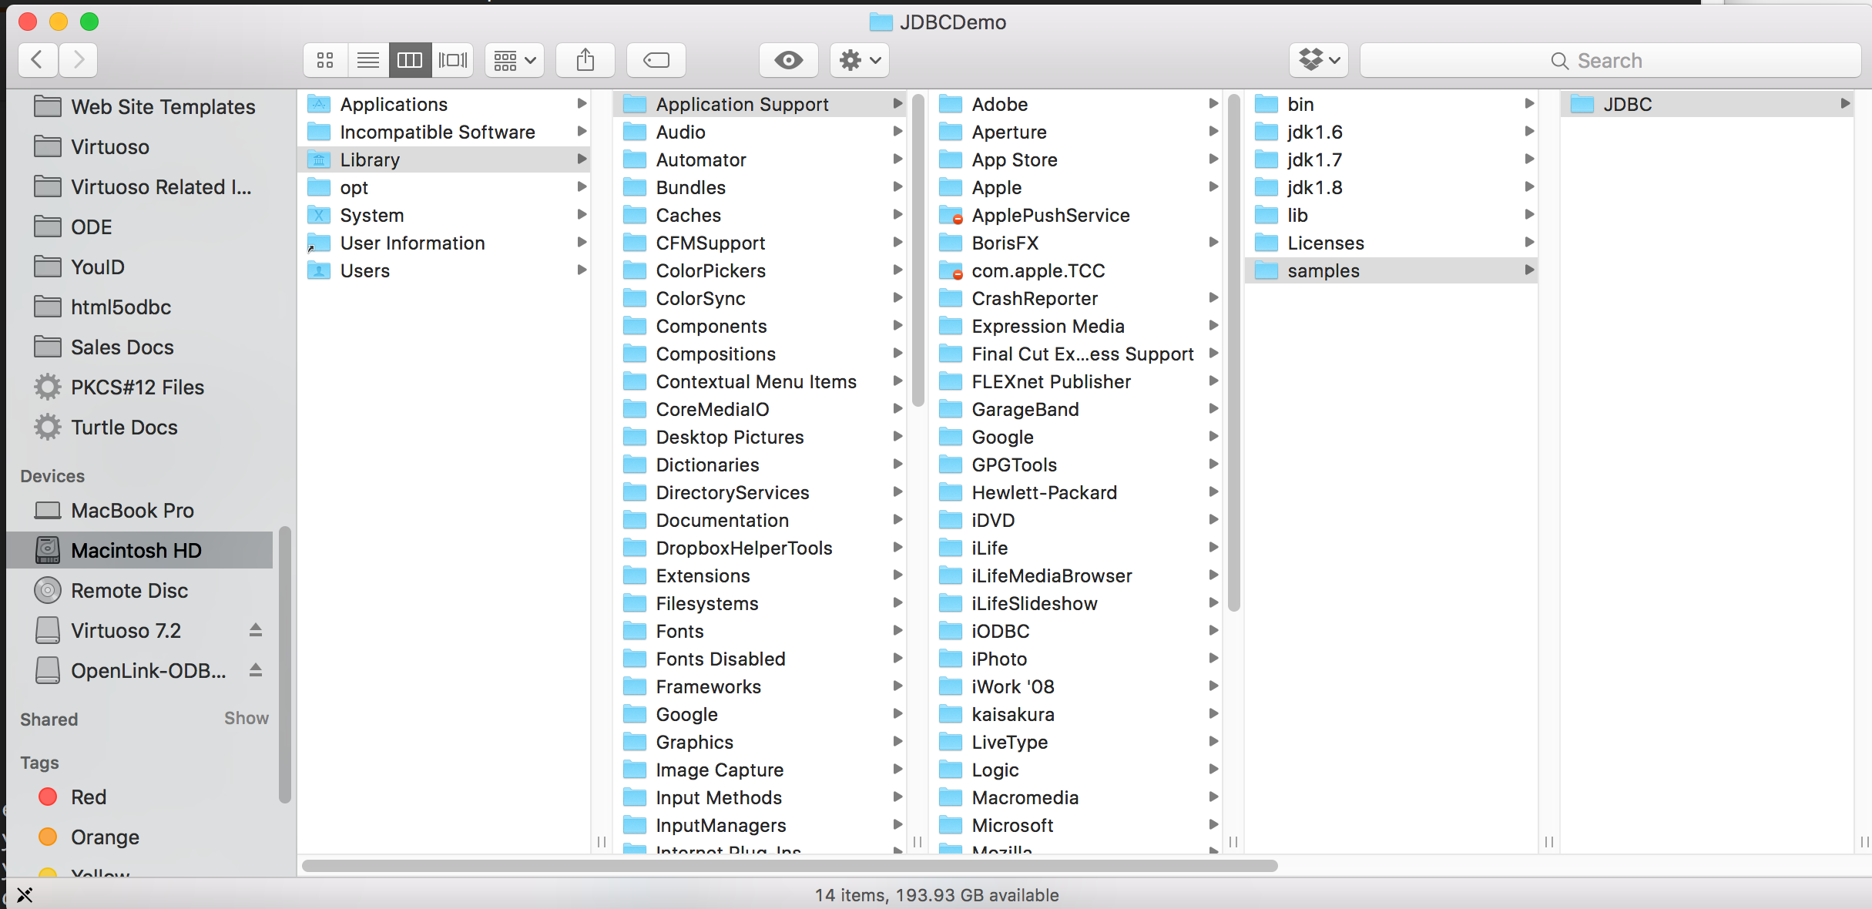This screenshot has height=909, width=1872.
Task: Open the Dropbox toolbar dropdown
Action: [1319, 60]
